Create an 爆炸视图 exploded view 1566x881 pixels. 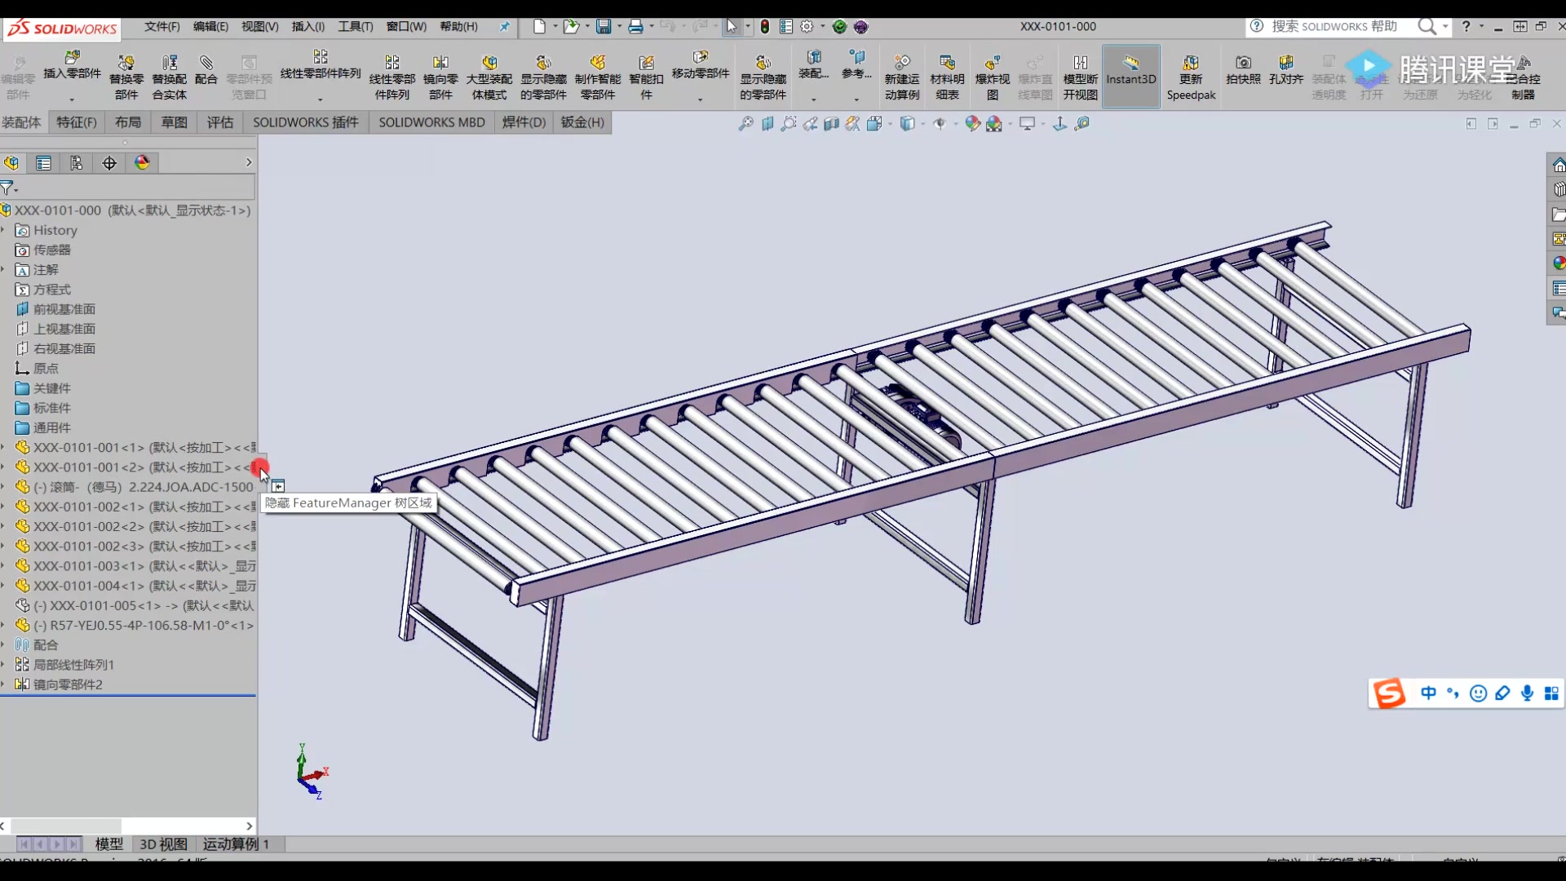992,76
